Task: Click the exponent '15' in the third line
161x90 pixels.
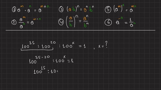Action: tap(43, 68)
